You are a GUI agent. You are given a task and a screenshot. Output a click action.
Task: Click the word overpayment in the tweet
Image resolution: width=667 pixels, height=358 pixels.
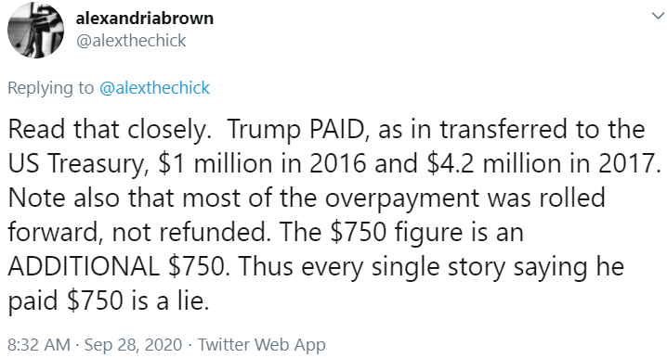(x=401, y=198)
